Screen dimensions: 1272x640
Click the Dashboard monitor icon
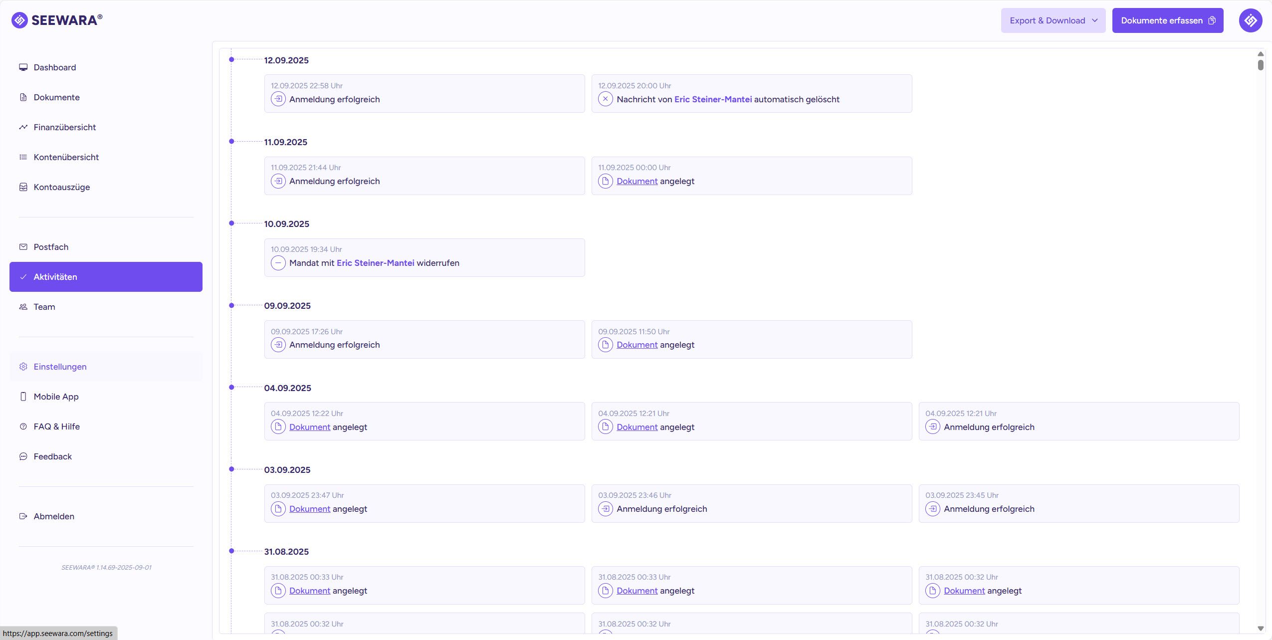[23, 67]
